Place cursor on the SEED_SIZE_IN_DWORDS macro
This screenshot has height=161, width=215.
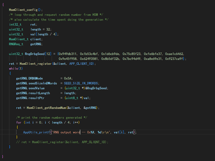[x=81, y=83]
